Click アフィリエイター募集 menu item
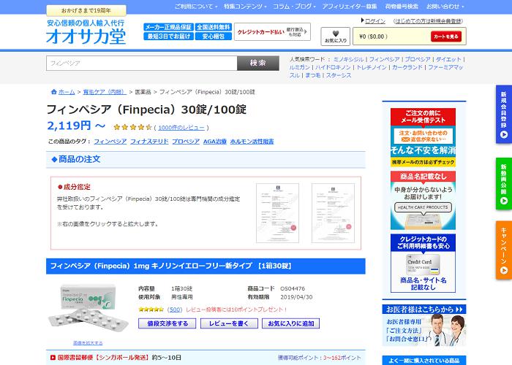The width and height of the screenshot is (512, 365). pos(349,6)
